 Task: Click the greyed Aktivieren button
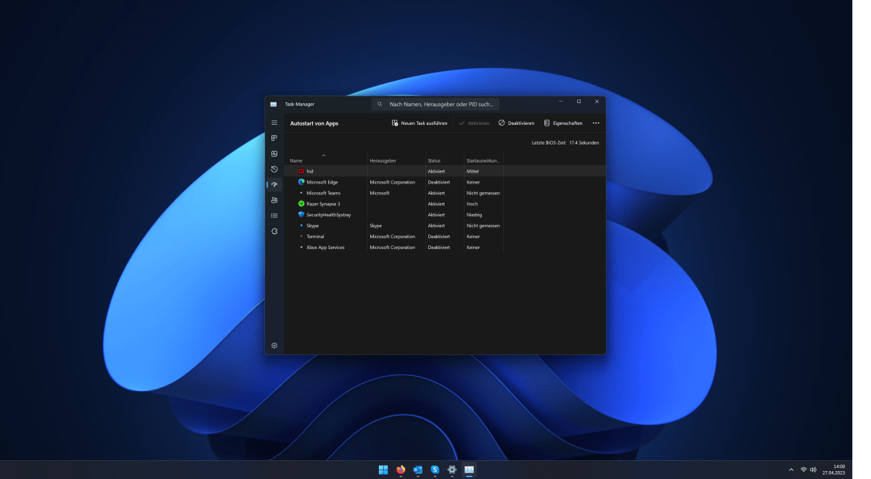point(474,123)
